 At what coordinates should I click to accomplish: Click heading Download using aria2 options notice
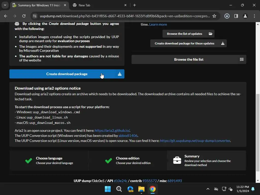coord(47,88)
